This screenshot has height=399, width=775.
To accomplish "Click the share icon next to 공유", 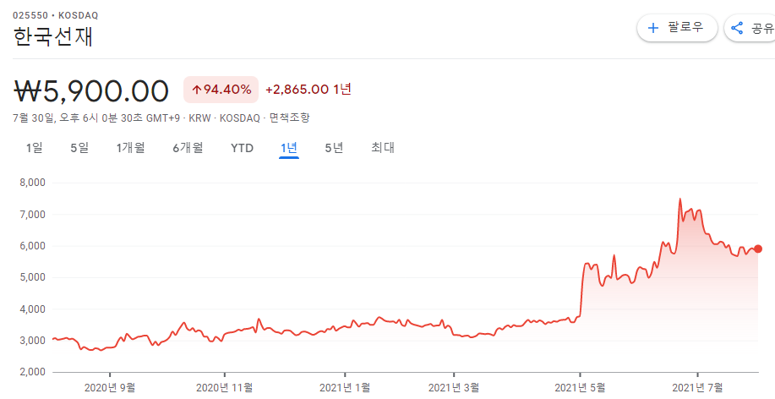I will click(737, 28).
